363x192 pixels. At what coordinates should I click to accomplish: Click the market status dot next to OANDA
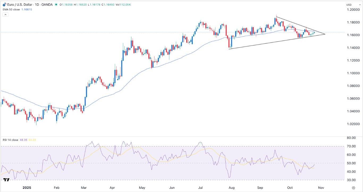click(56, 5)
